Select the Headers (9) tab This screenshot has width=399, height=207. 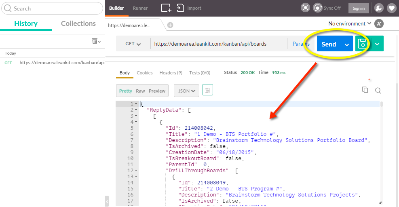(171, 73)
